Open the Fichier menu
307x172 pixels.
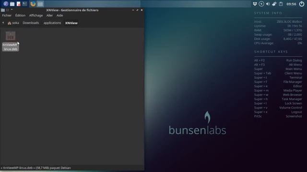pyautogui.click(x=7, y=15)
